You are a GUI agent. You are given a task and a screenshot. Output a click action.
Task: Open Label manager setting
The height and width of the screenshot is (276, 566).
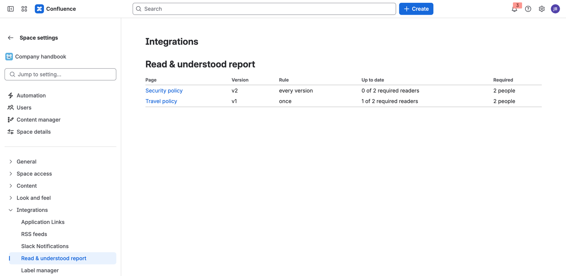pos(40,270)
